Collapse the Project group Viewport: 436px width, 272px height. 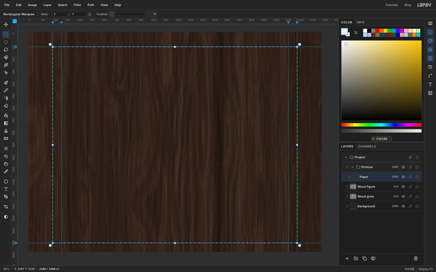point(346,157)
